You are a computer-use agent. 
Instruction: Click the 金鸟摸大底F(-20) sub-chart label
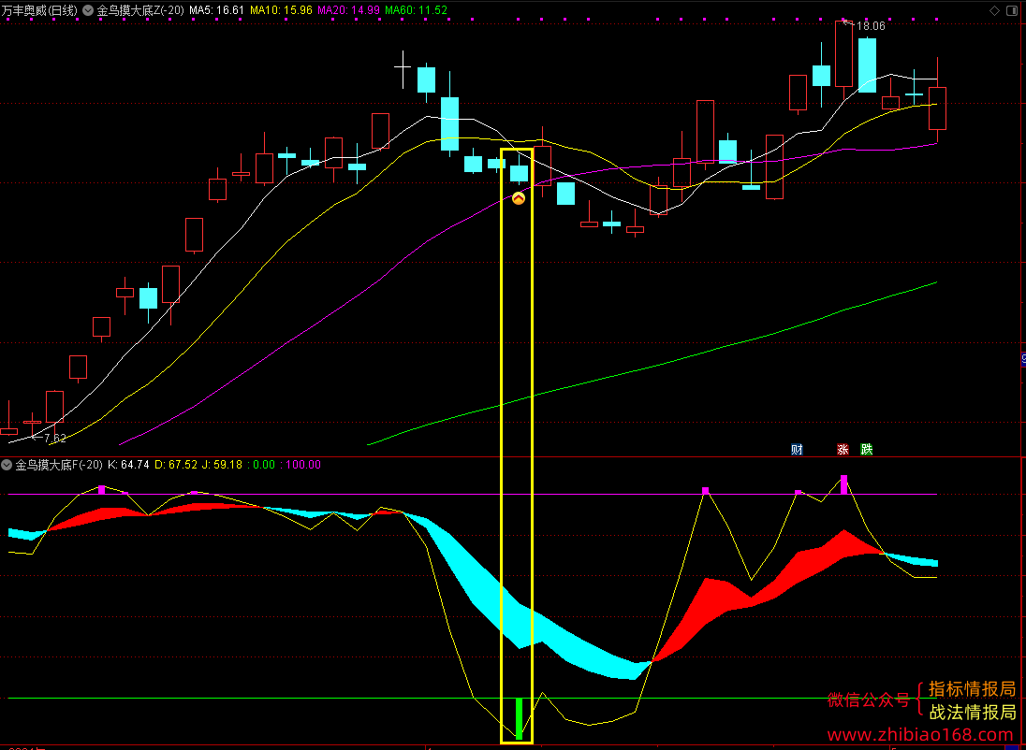[x=59, y=465]
